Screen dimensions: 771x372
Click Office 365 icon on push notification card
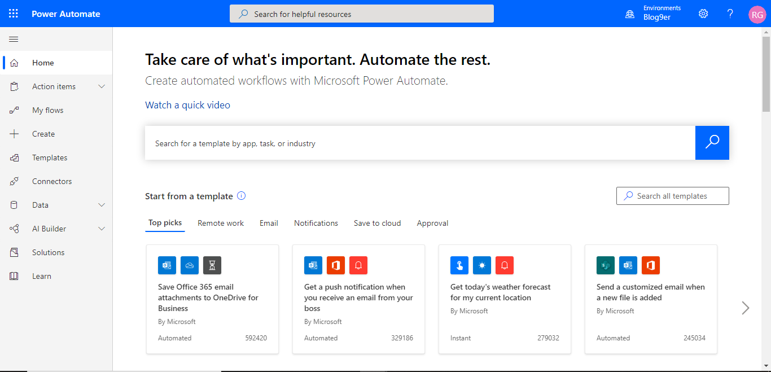pyautogui.click(x=336, y=265)
